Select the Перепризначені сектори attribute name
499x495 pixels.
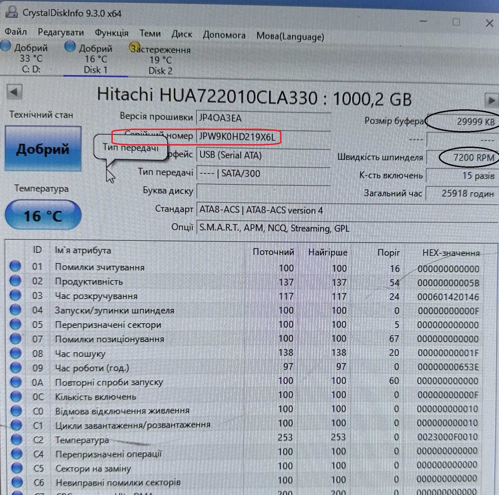coord(108,325)
